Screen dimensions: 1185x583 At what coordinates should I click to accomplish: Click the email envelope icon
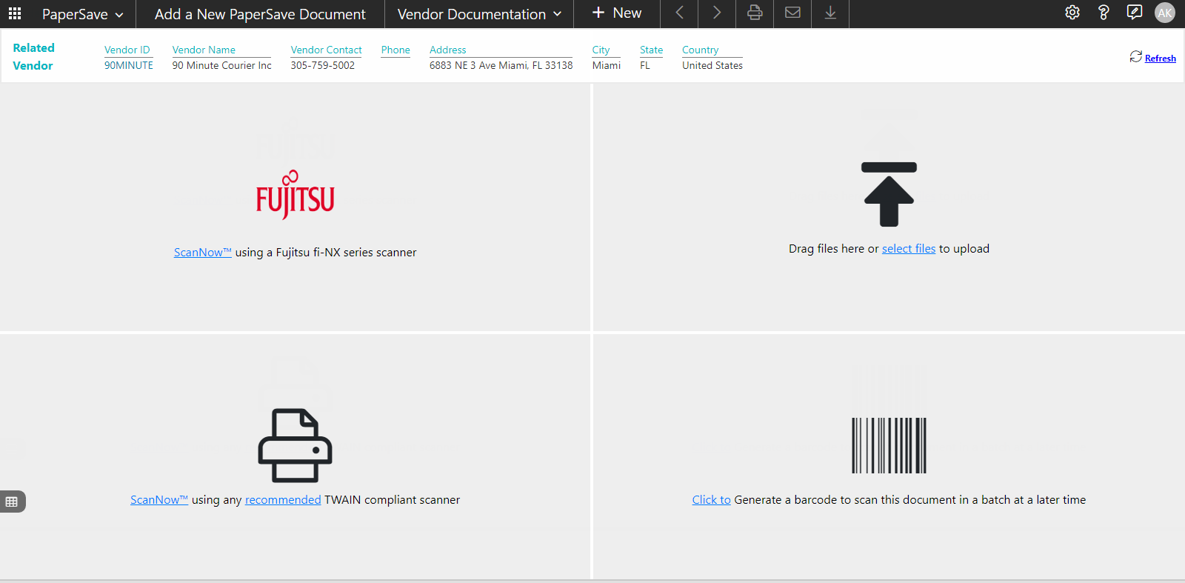coord(792,13)
